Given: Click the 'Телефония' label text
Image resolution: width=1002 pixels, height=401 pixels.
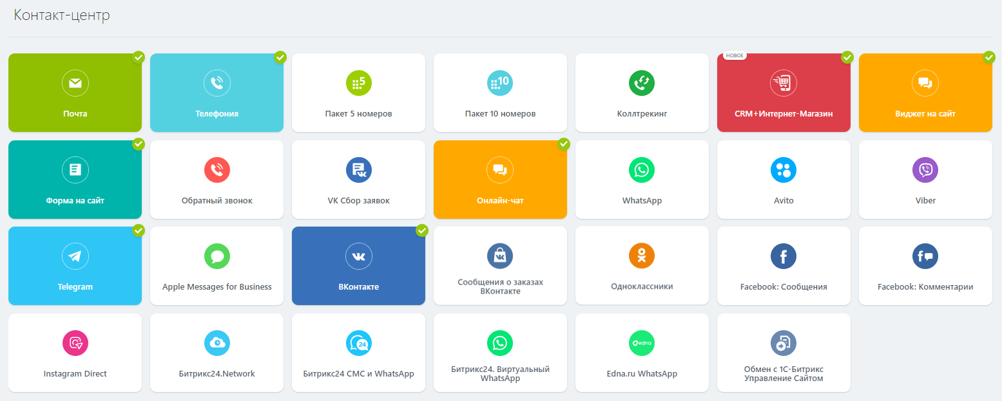Looking at the screenshot, I should click(x=217, y=114).
